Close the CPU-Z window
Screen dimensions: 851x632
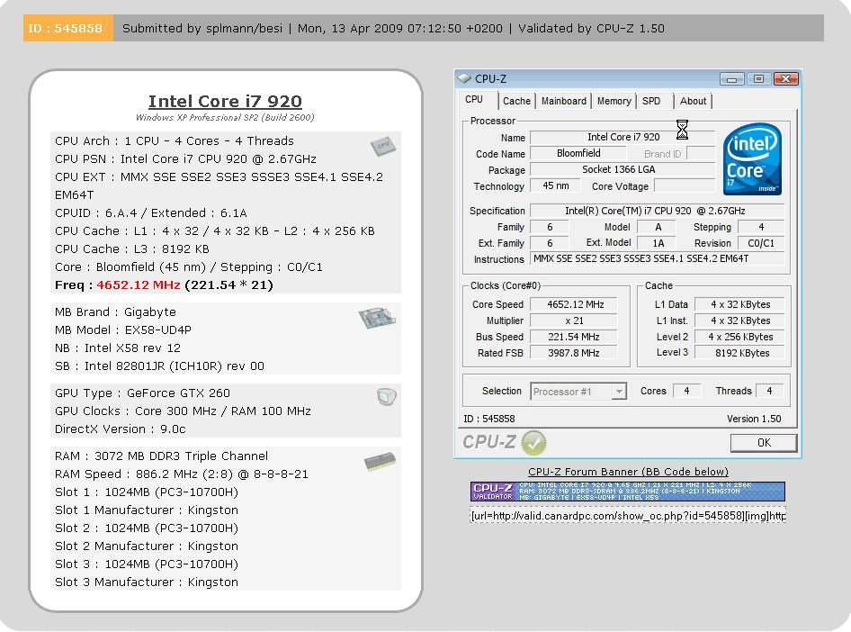tap(785, 79)
